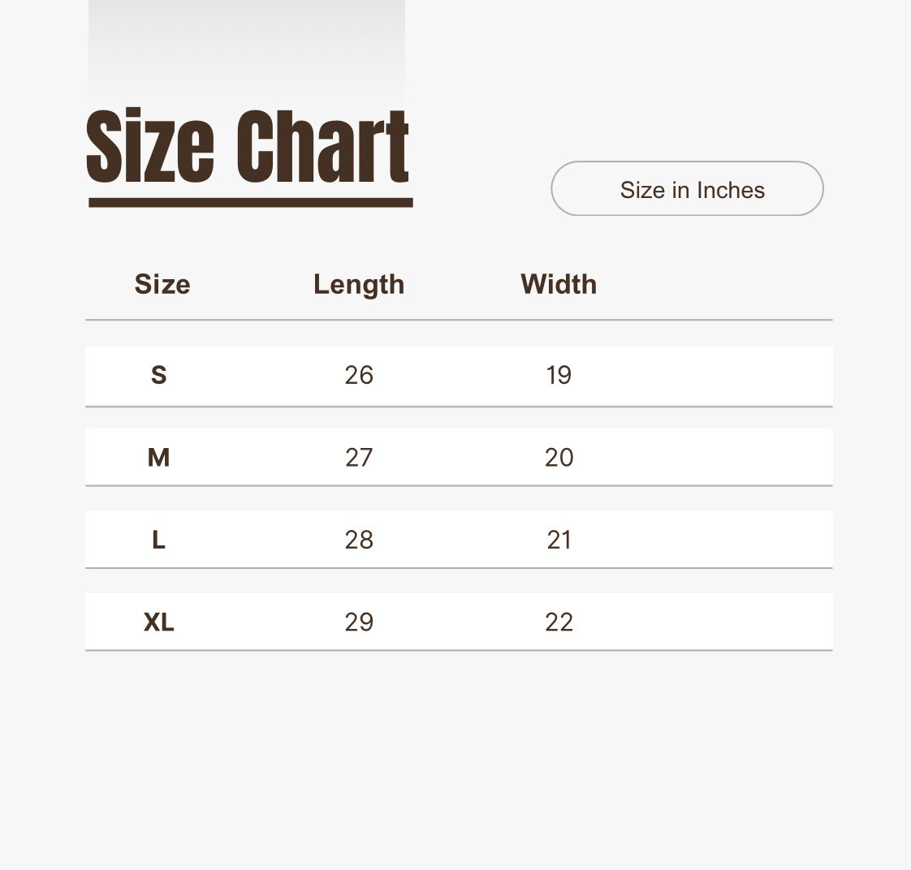
Task: Select the Length column header
Action: point(359,284)
